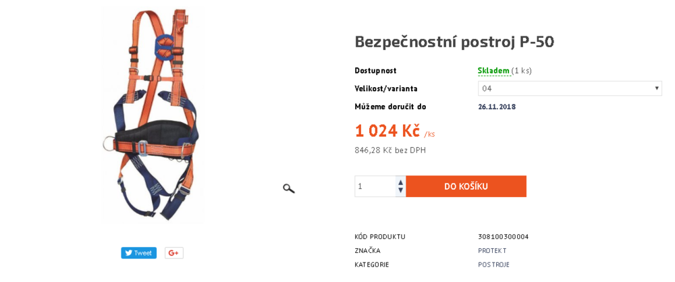
Task: Click the Bezpečnostní postroj P-50 title
Action: pyautogui.click(x=454, y=42)
